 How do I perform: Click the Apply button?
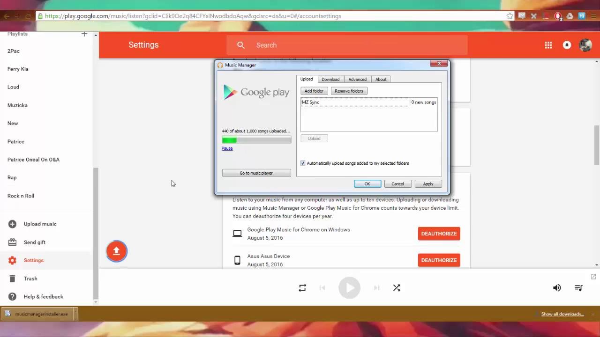pos(428,184)
